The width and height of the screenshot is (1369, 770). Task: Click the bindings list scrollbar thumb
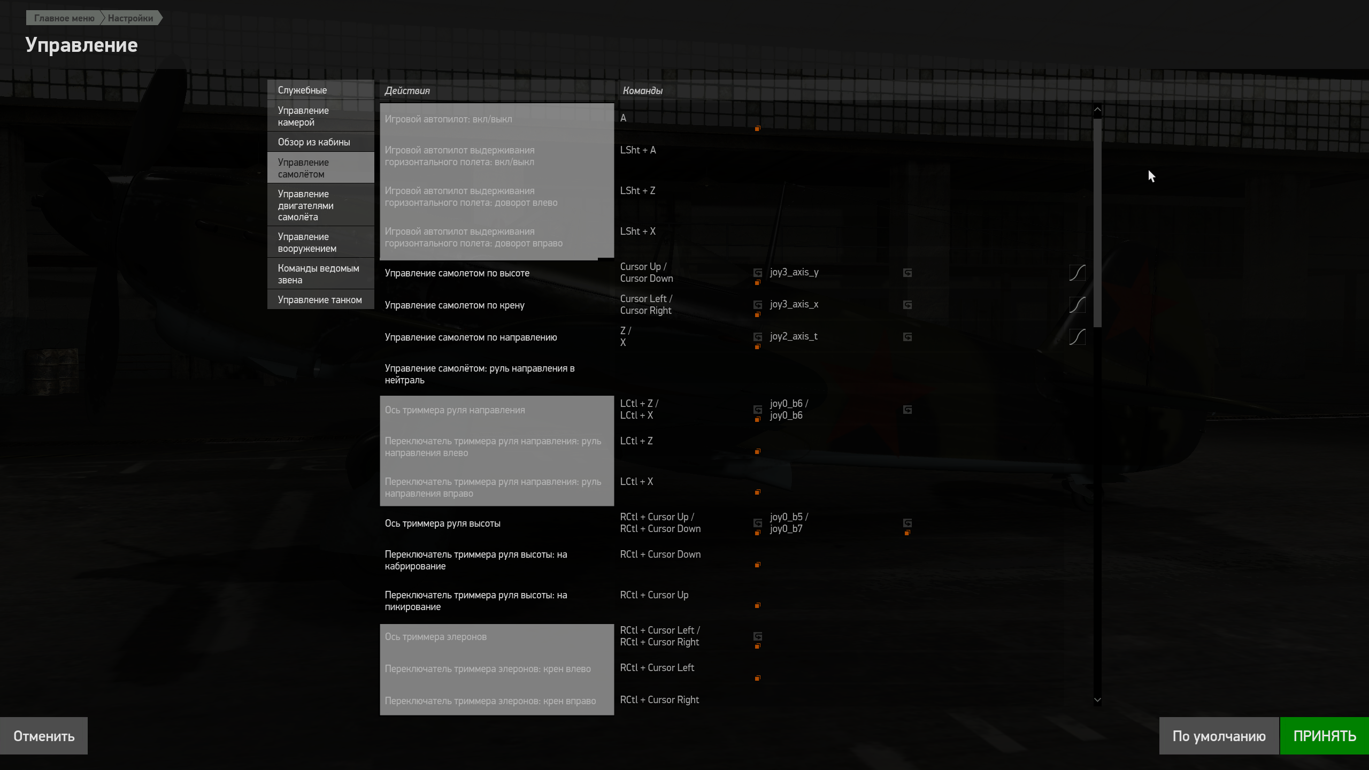point(1097,222)
